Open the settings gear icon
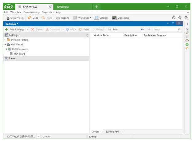The width and height of the screenshot is (192, 141). 180,18
